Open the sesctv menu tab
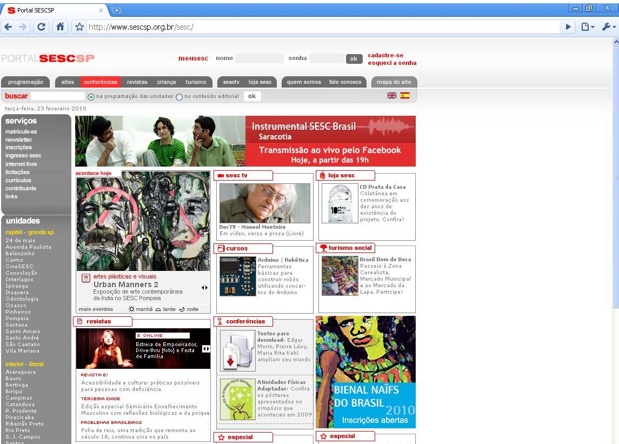The height and width of the screenshot is (444, 619). [x=231, y=82]
